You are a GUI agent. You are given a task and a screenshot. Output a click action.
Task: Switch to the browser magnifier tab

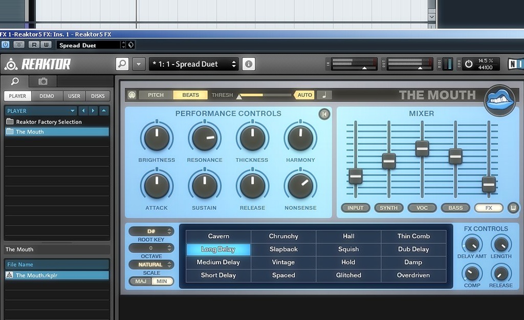pos(15,81)
